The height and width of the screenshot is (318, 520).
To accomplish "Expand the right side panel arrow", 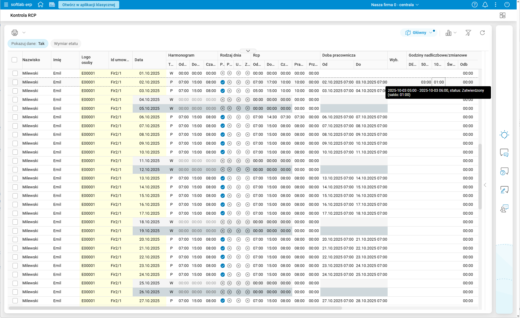I will coord(485,185).
